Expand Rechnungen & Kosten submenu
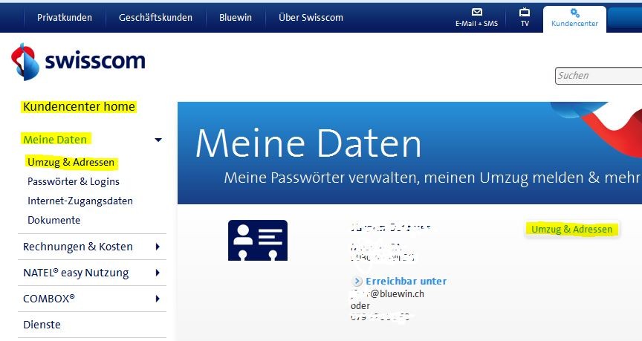This screenshot has width=642, height=341. [158, 247]
